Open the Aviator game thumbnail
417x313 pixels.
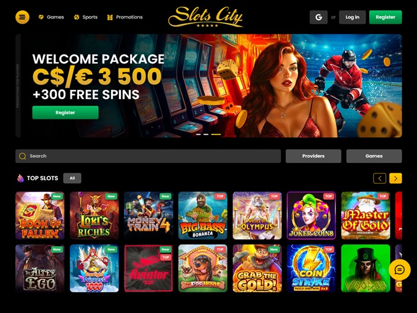pyautogui.click(x=148, y=268)
